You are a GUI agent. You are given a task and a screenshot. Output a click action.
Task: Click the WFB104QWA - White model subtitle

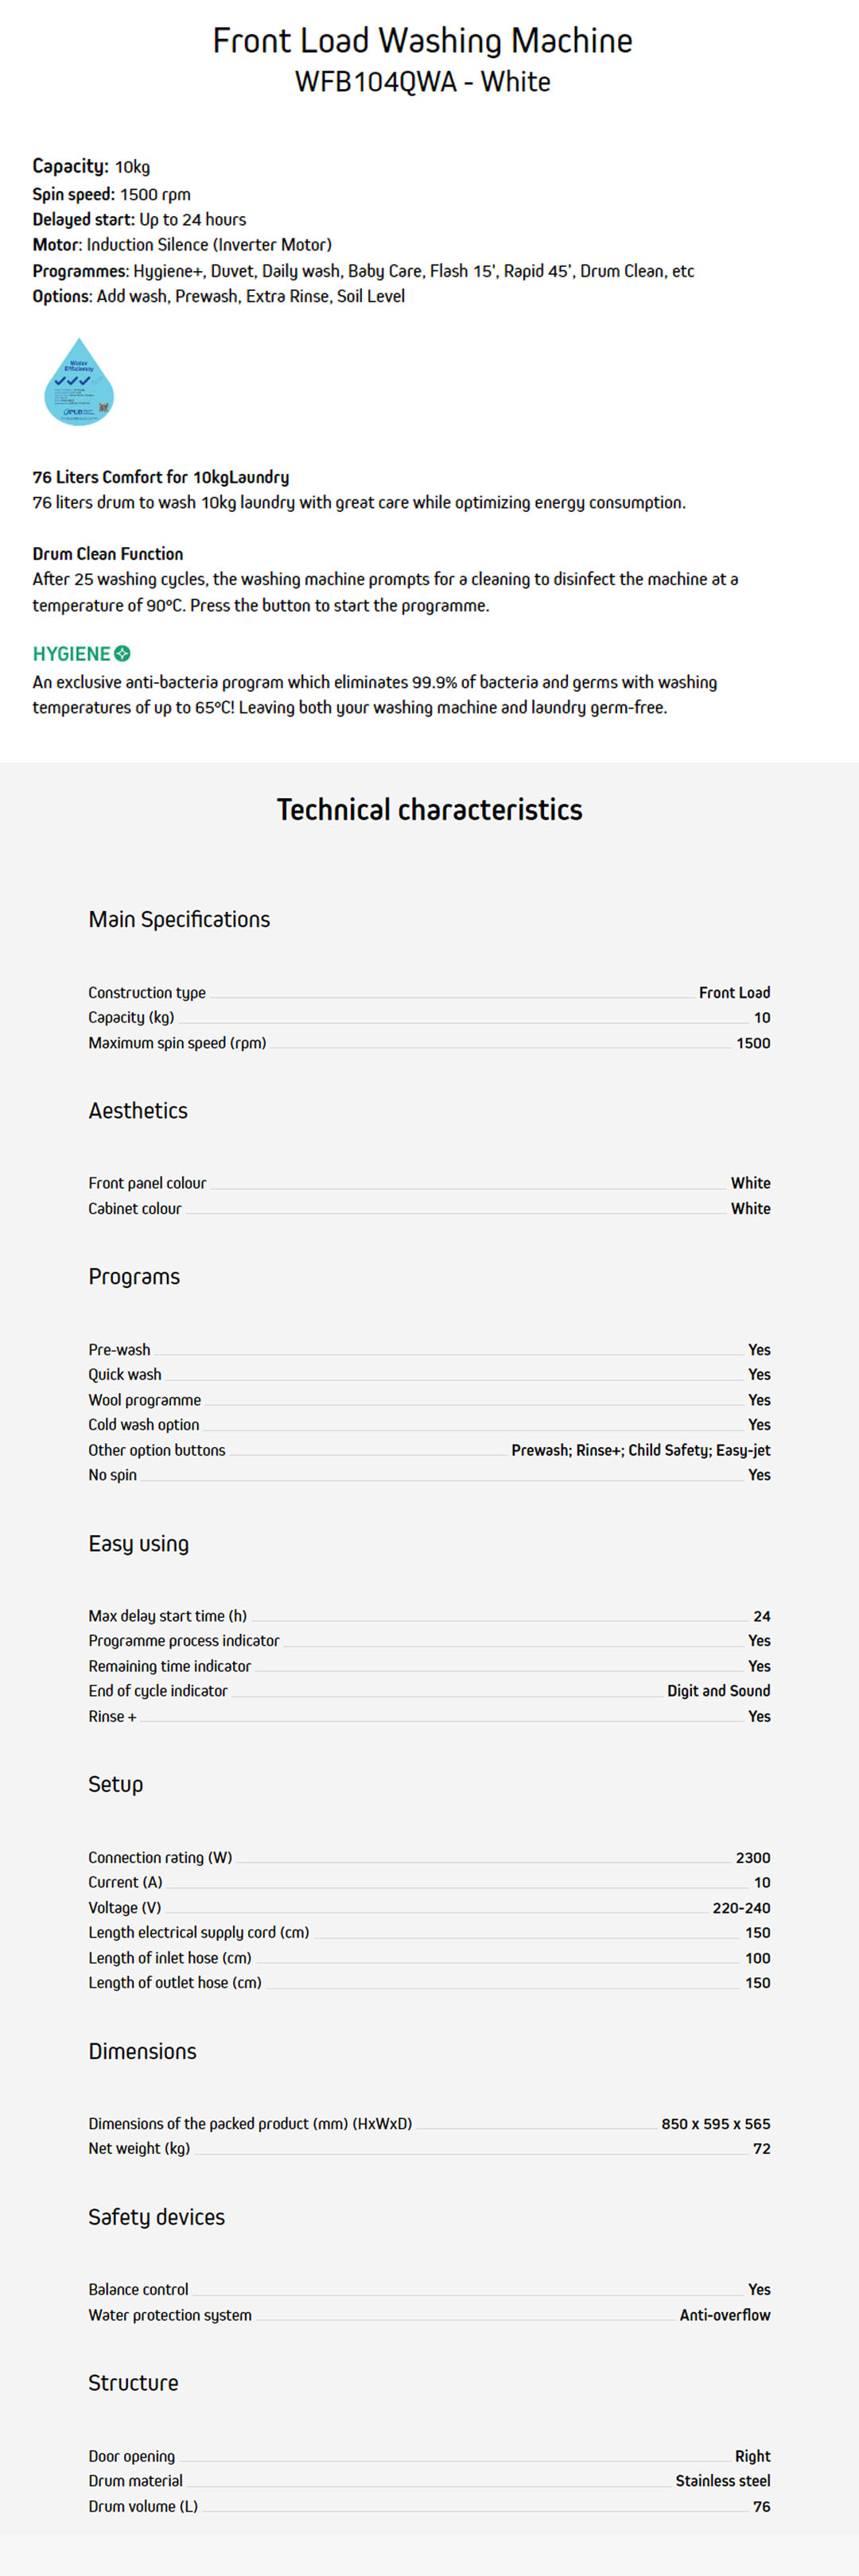coord(422,82)
